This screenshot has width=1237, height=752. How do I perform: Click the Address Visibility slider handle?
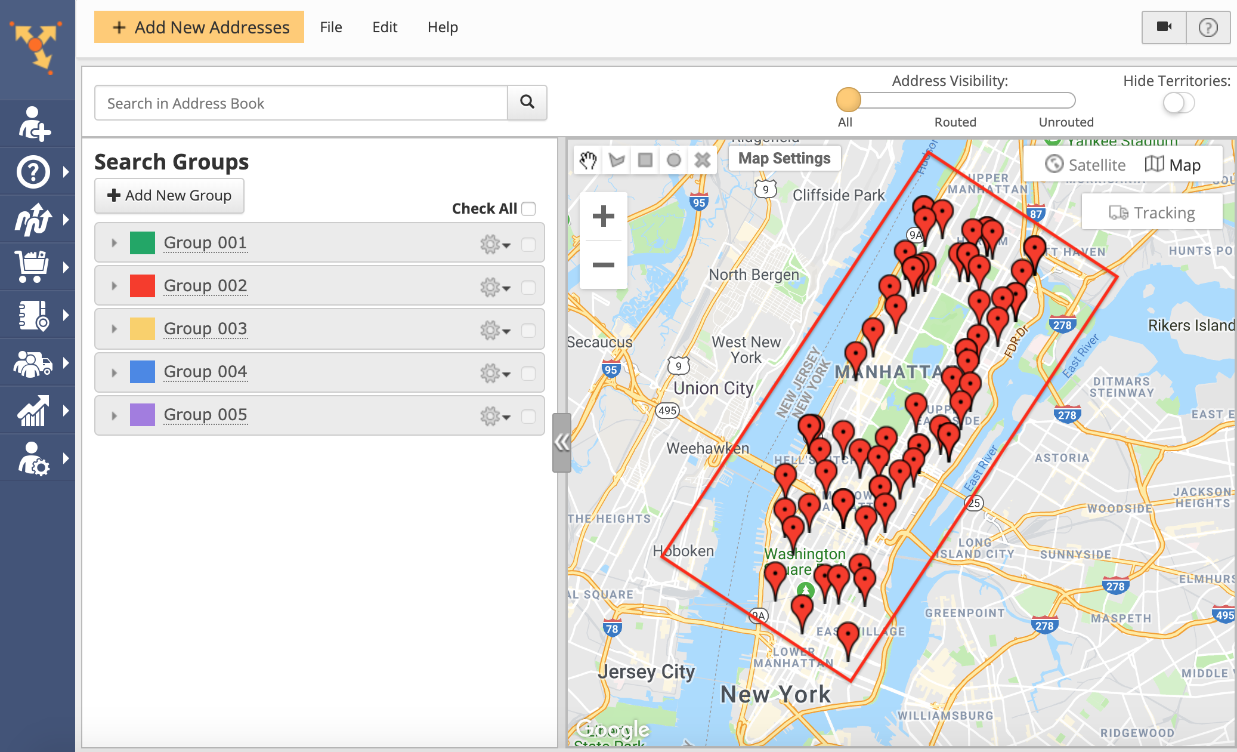(x=848, y=100)
